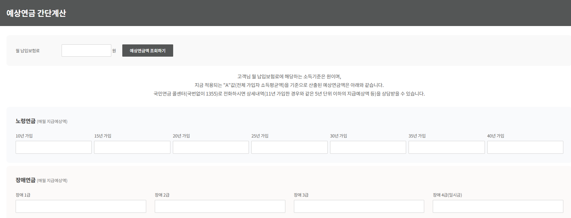This screenshot has width=571, height=218.
Task: Click the 장애 4급(일시금) label
Action: pos(447,195)
